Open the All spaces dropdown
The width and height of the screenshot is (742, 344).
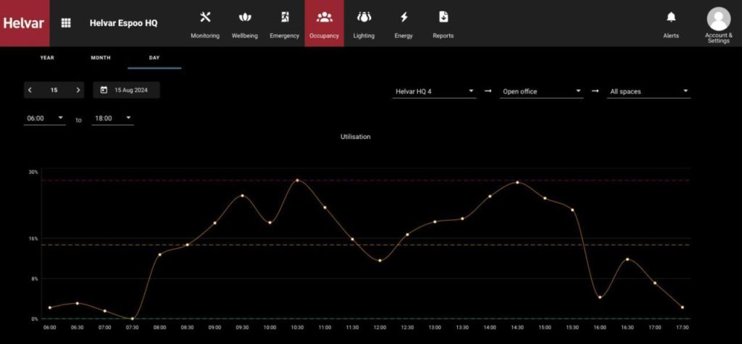(649, 92)
